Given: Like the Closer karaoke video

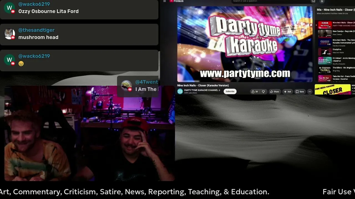Looking at the screenshot, I should (255, 91).
